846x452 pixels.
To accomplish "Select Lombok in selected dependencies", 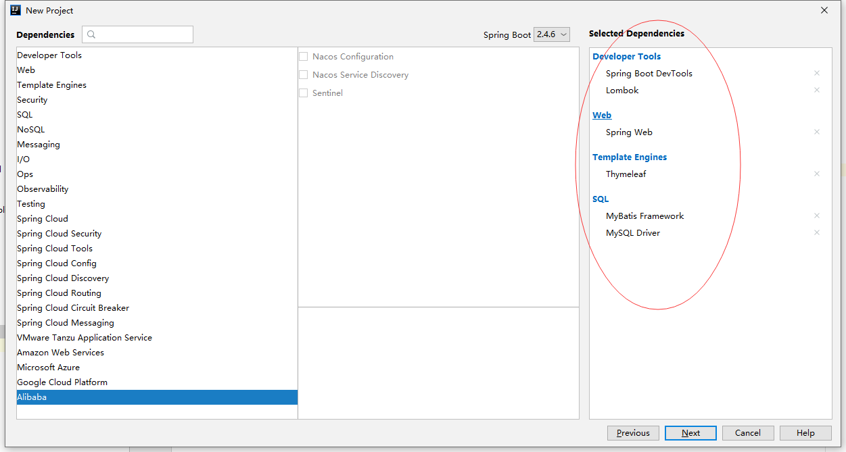I will click(x=622, y=91).
